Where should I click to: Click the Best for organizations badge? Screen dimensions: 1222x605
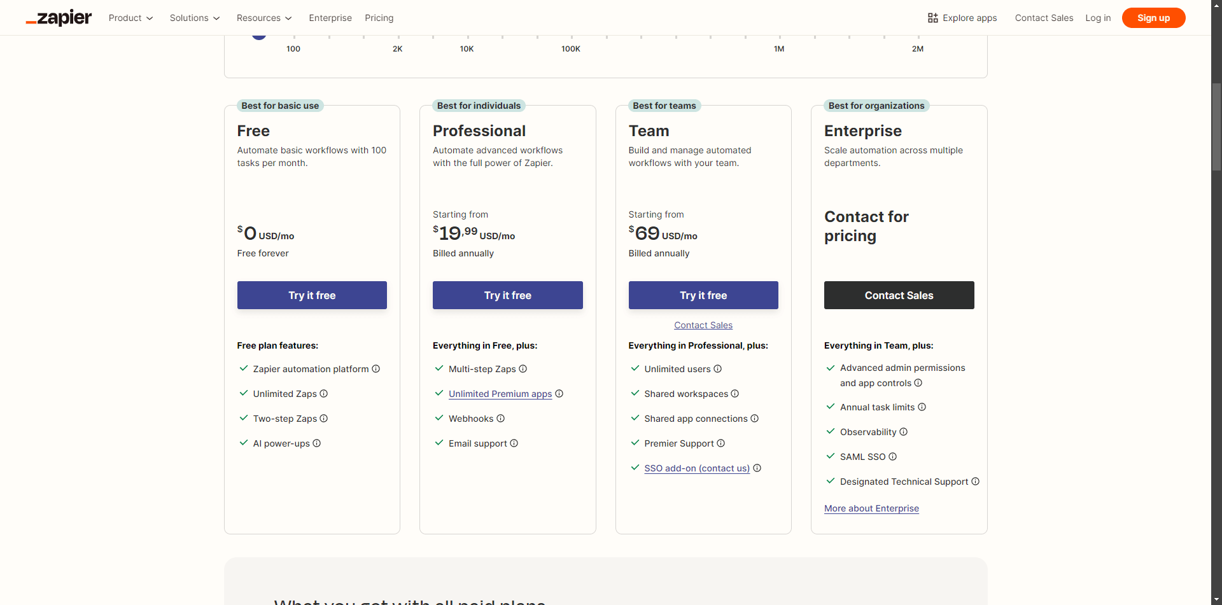click(x=876, y=106)
